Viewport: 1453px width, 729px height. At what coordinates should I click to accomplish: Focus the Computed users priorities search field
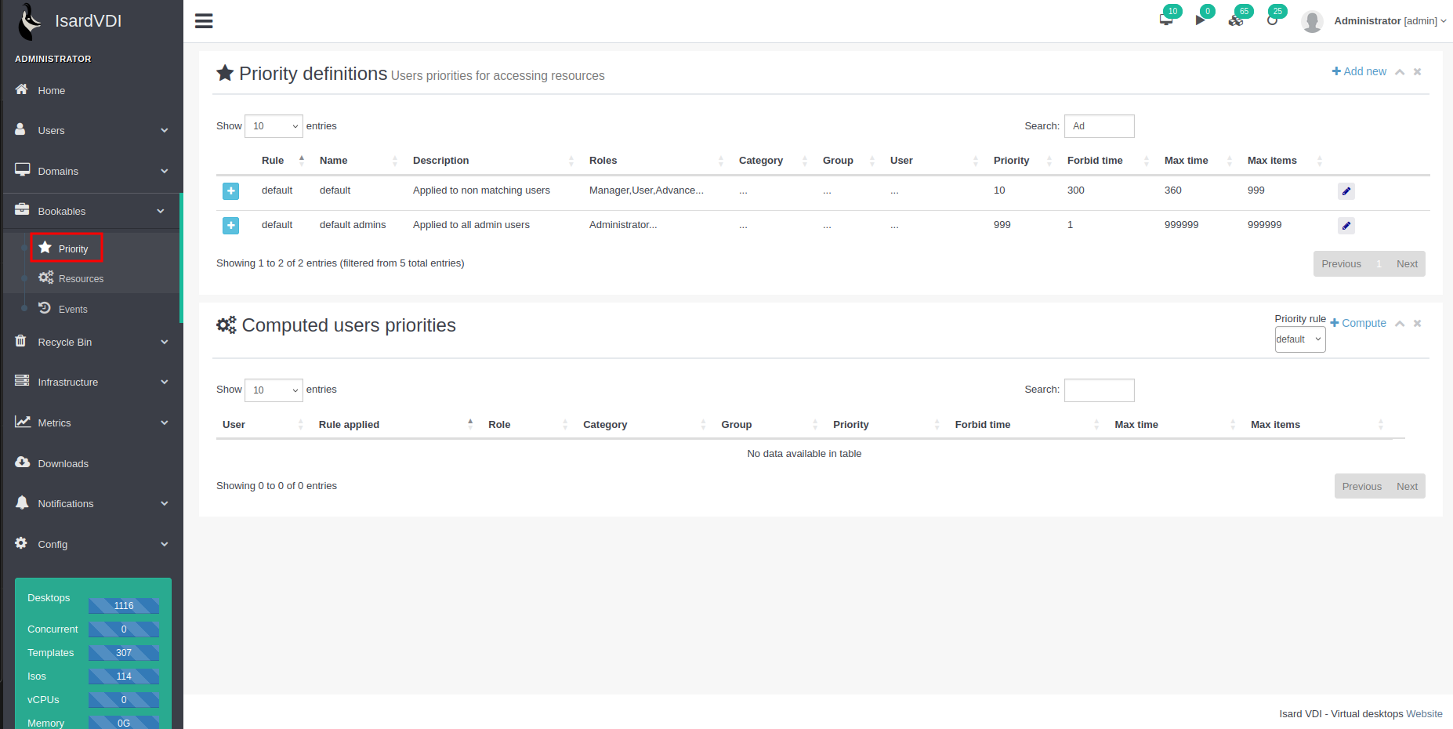pos(1099,390)
